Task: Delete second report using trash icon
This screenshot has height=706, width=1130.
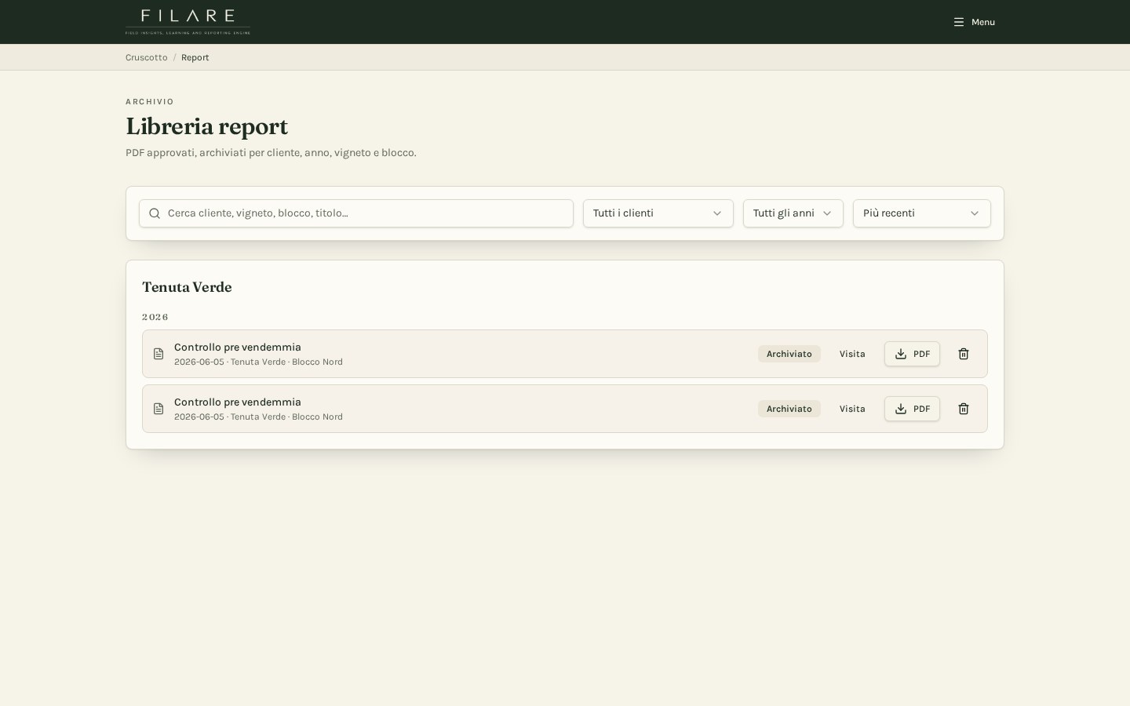Action: click(x=964, y=409)
